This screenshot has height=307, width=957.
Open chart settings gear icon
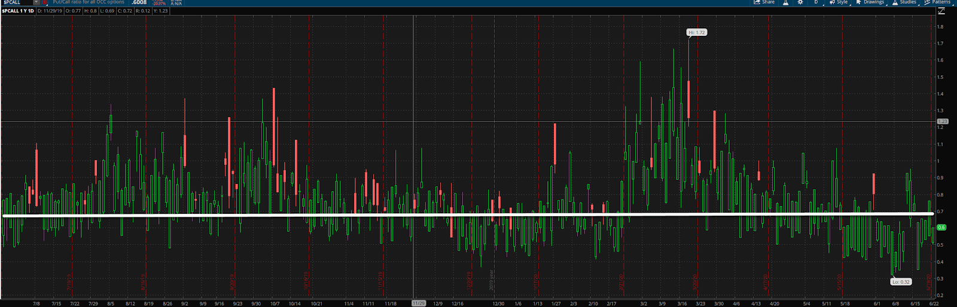[x=800, y=2]
